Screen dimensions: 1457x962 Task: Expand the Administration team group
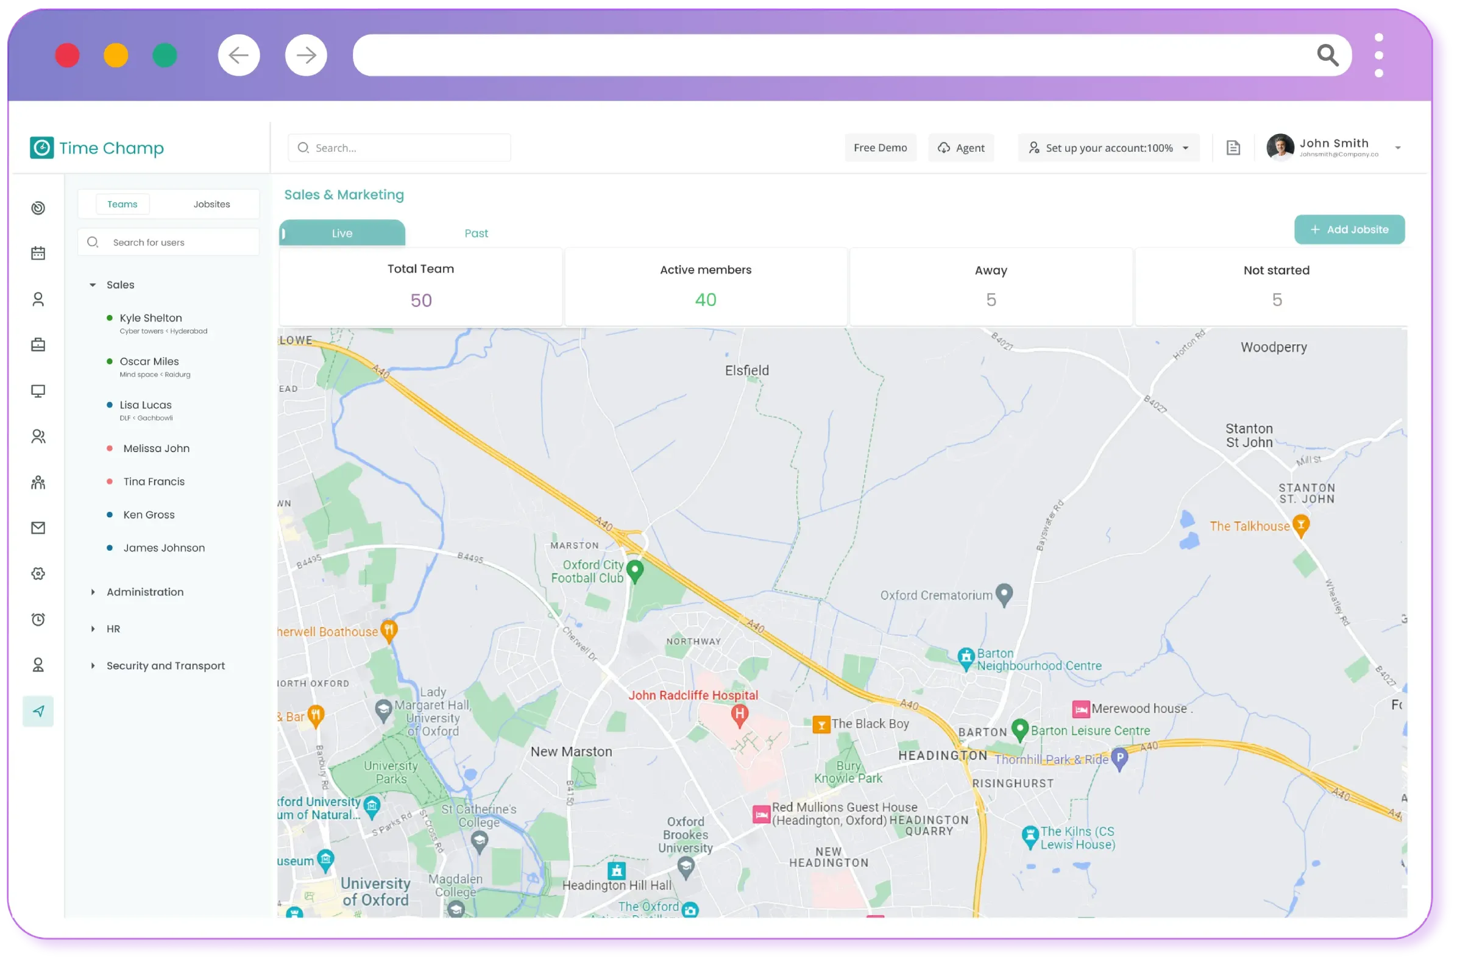tap(93, 592)
